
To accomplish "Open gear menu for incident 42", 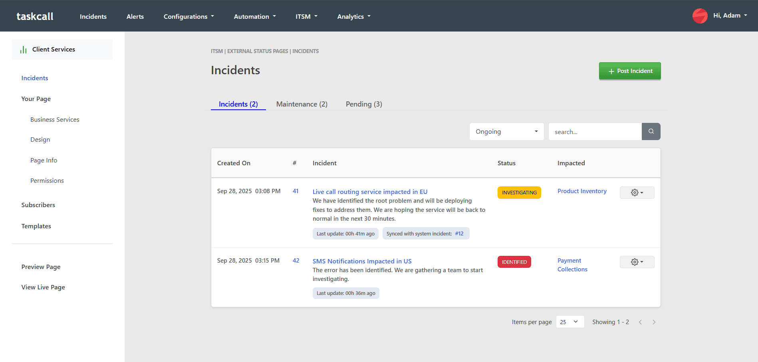I will (637, 262).
